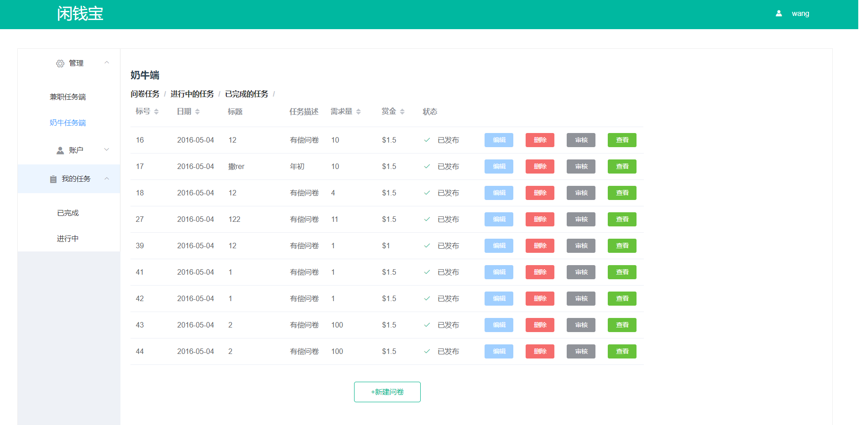861x425 pixels.
Task: Sort by 赏金 using its sort arrows
Action: pyautogui.click(x=402, y=112)
